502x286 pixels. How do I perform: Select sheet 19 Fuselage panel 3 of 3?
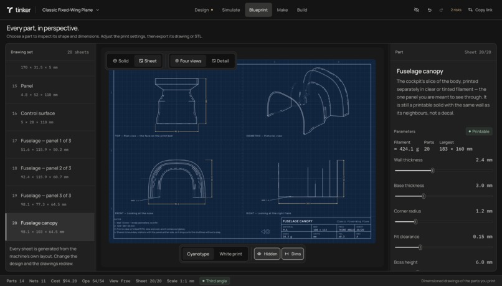coord(50,199)
